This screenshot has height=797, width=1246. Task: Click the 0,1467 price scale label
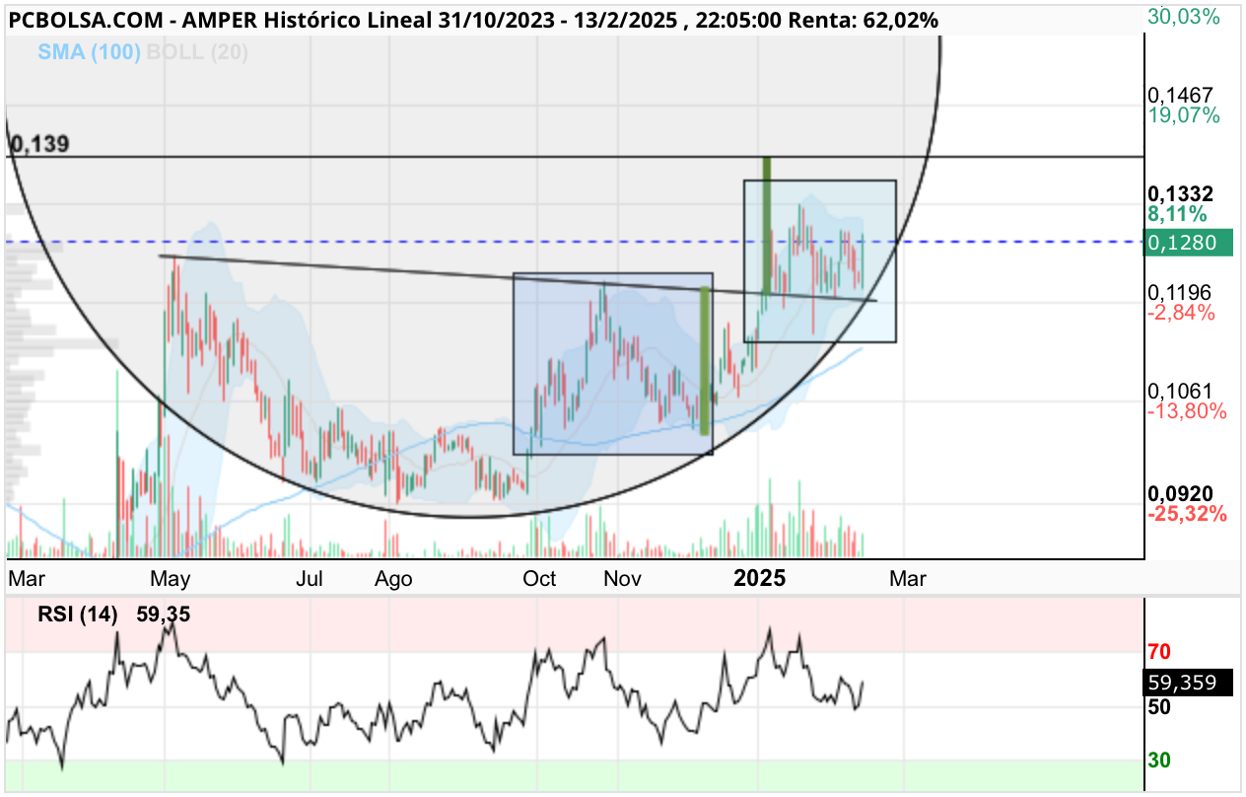pyautogui.click(x=1180, y=96)
